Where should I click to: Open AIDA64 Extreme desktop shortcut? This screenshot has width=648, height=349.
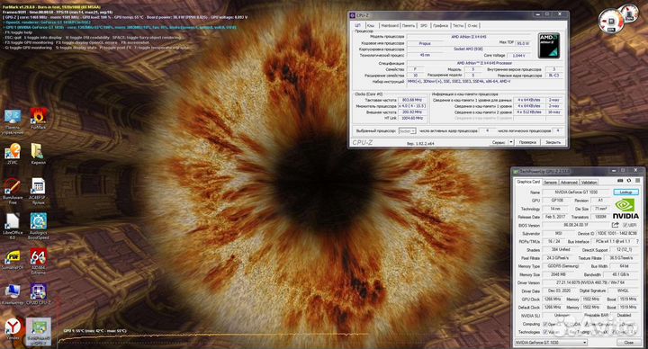click(x=38, y=261)
